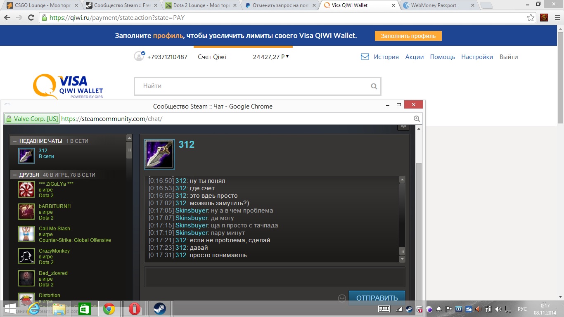564x317 pixels.
Task: Click the phone number +79371210487
Action: [x=167, y=57]
